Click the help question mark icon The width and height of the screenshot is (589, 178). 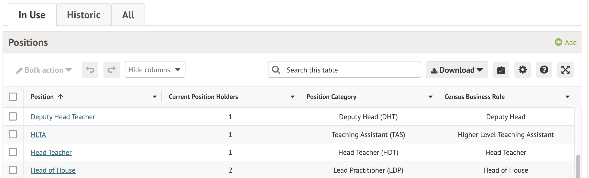coord(544,70)
